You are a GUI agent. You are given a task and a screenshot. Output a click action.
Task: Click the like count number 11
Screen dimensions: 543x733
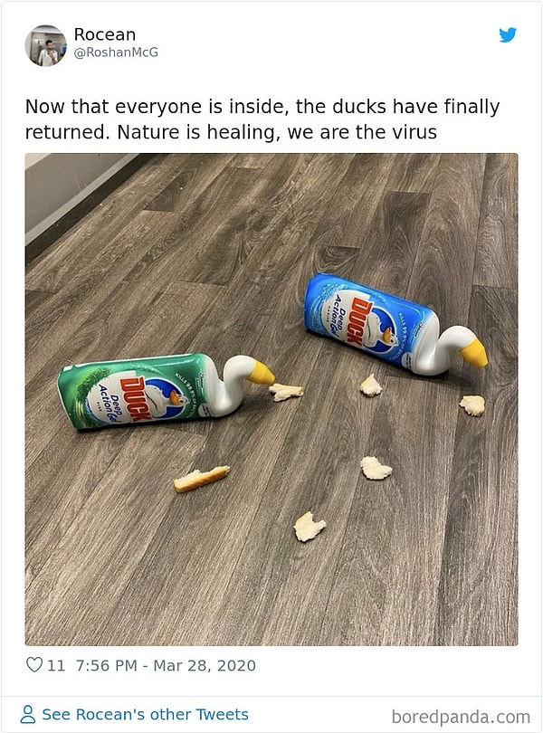(56, 665)
